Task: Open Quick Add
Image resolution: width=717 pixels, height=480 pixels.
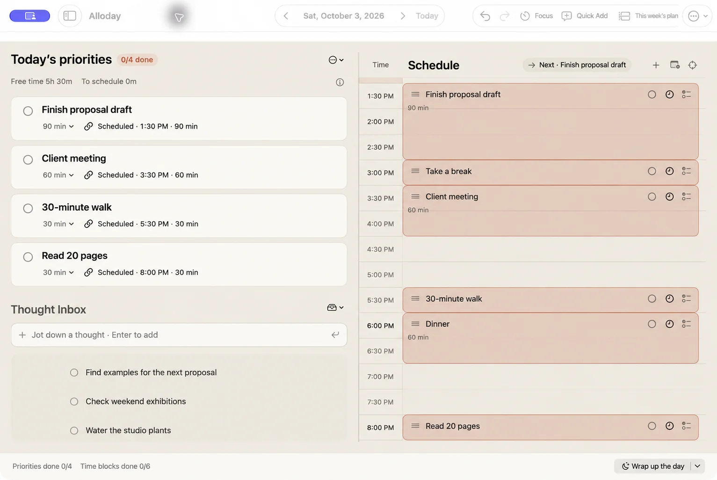Action: (585, 16)
